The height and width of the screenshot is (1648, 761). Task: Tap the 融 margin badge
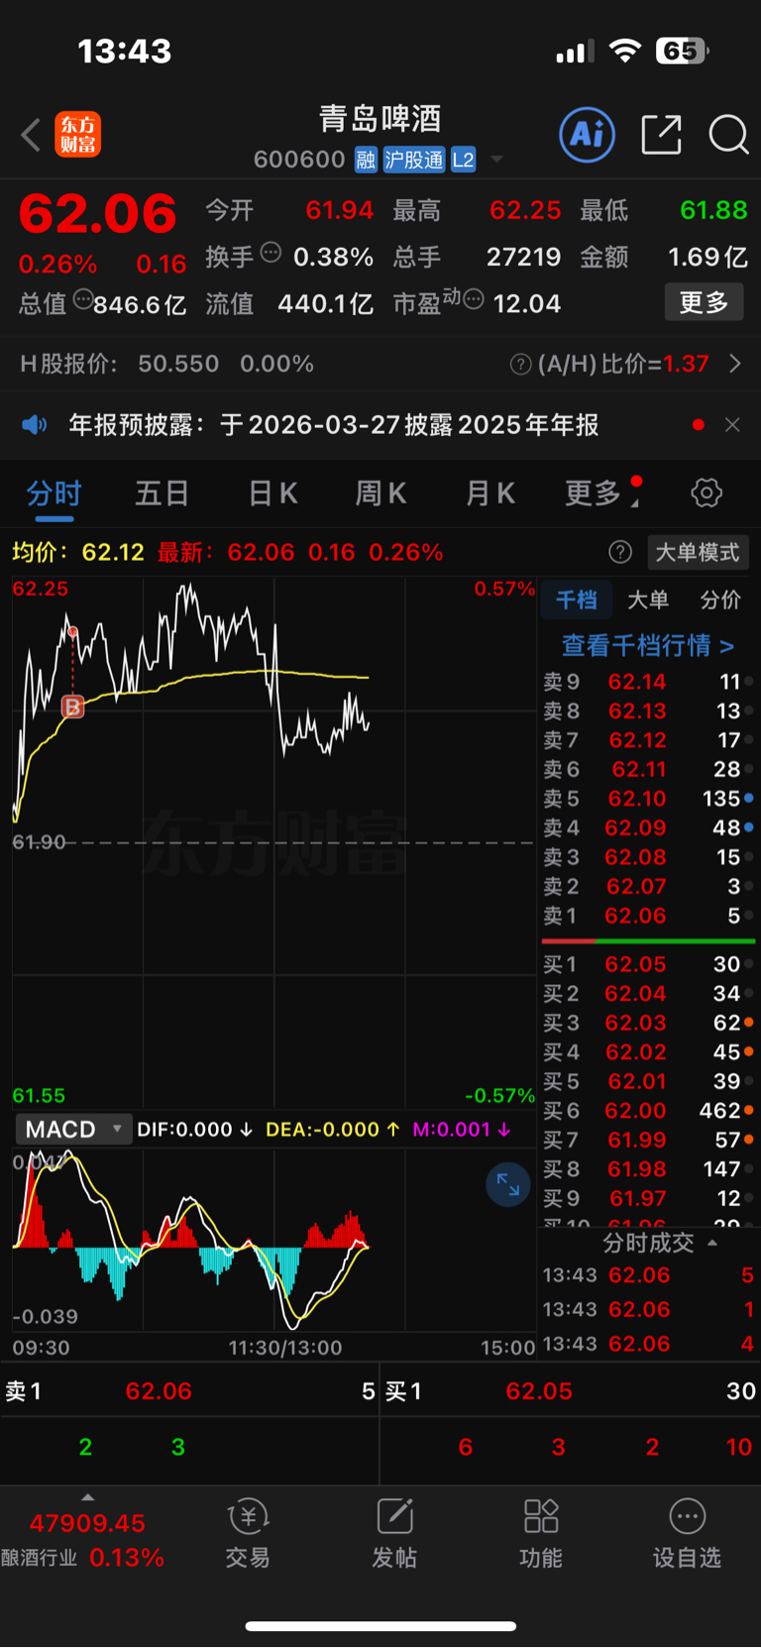click(x=366, y=160)
